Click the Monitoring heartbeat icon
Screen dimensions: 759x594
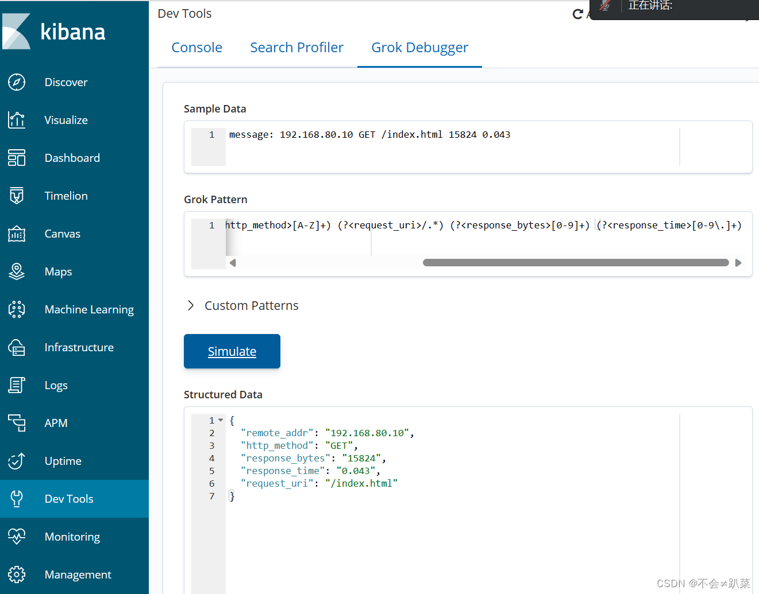click(x=17, y=537)
